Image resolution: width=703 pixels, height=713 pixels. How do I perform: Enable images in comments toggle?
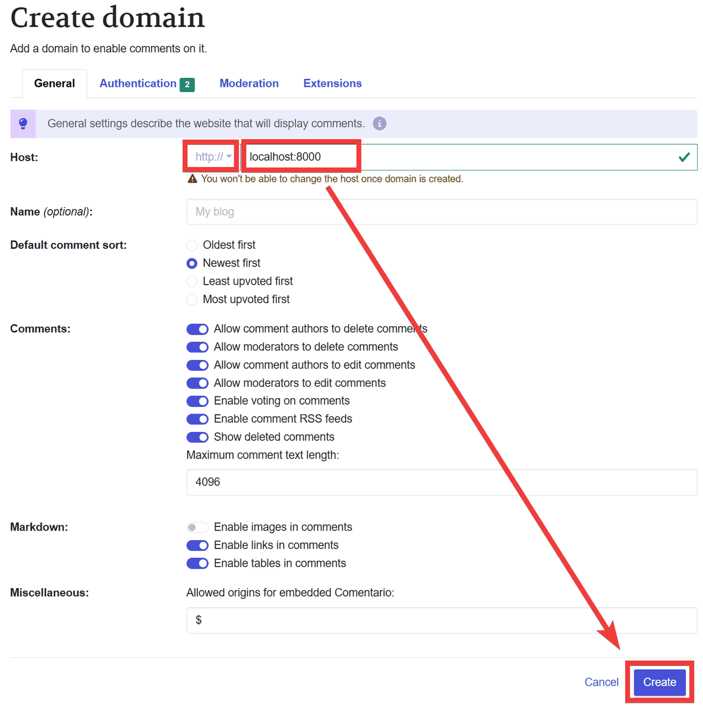point(197,528)
